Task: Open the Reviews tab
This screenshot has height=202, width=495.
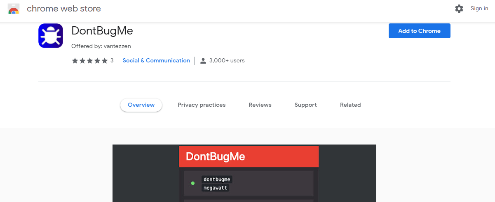Action: coord(260,105)
